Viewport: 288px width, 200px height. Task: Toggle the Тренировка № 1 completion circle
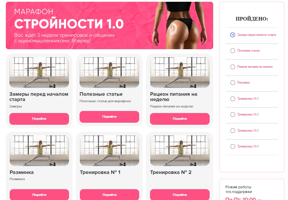coord(233,99)
